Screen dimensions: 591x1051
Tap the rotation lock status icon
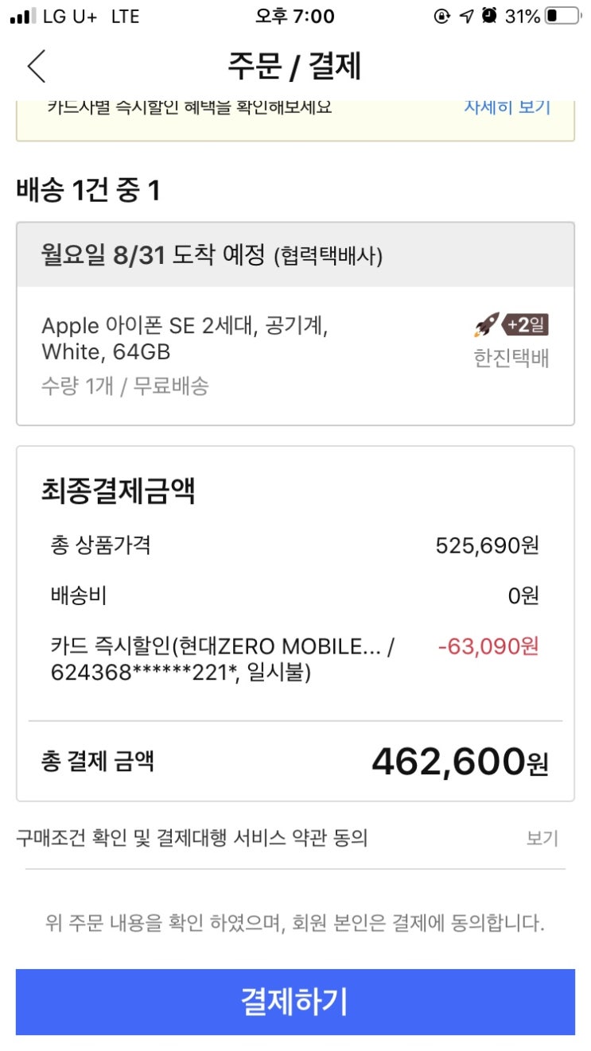(x=442, y=16)
